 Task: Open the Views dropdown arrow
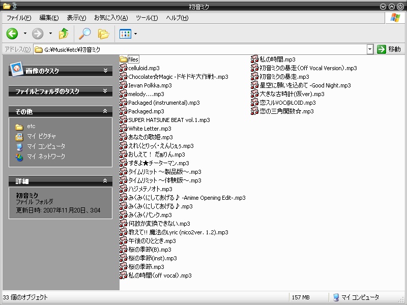pos(135,34)
